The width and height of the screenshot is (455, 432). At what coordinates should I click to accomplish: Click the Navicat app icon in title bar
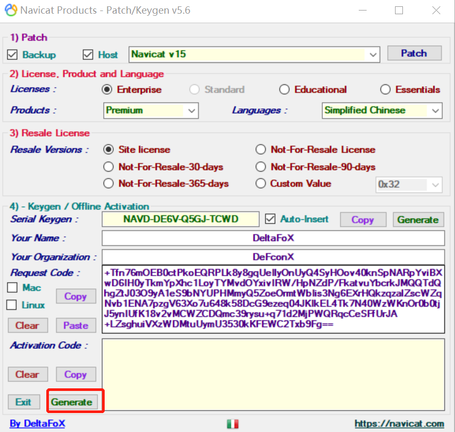(11, 10)
